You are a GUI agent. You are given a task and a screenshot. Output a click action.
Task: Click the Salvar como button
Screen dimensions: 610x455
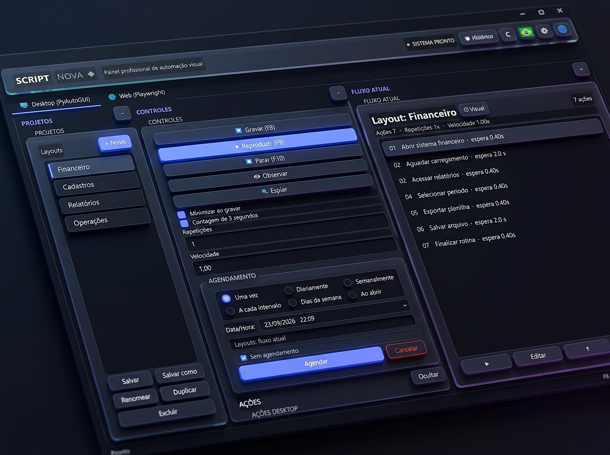coord(179,373)
